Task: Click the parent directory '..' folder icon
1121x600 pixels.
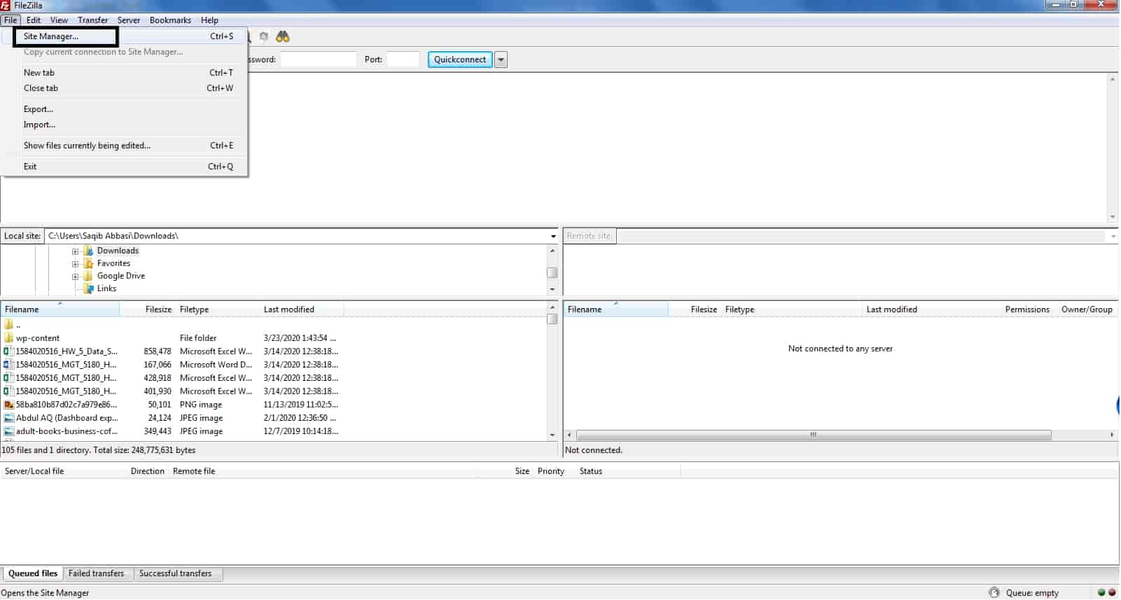Action: click(8, 324)
